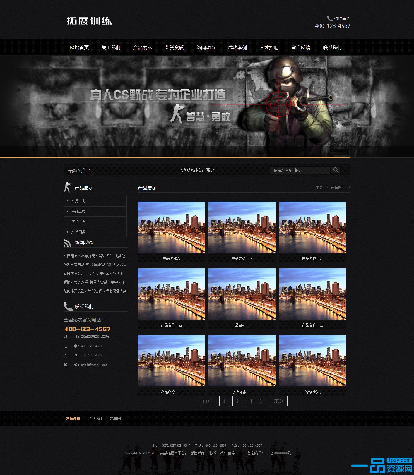Open news 解放人类的双手 机器人尝试自主学习
The width and height of the screenshot is (414, 475).
click(94, 282)
